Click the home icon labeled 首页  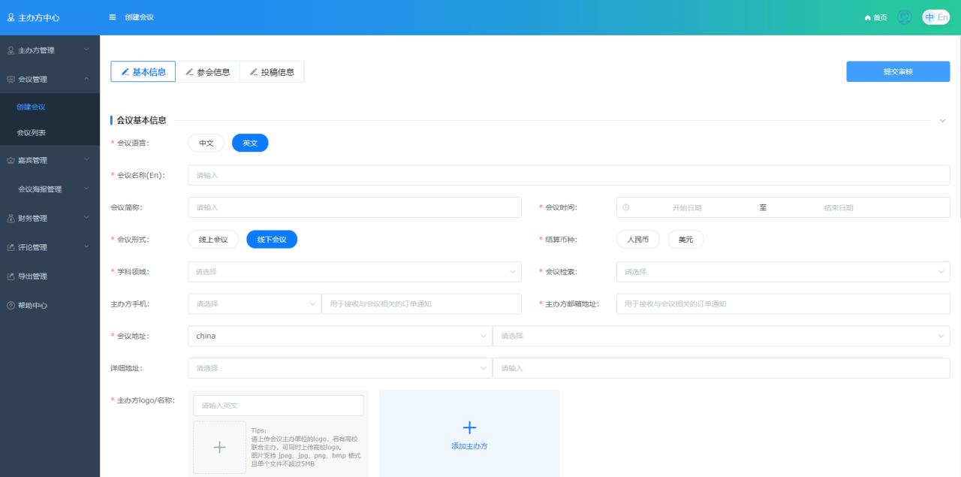click(x=869, y=17)
